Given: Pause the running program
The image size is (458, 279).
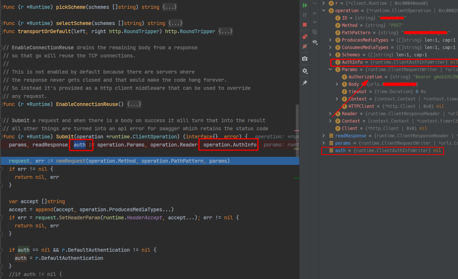Looking at the screenshot, I should click(305, 15).
